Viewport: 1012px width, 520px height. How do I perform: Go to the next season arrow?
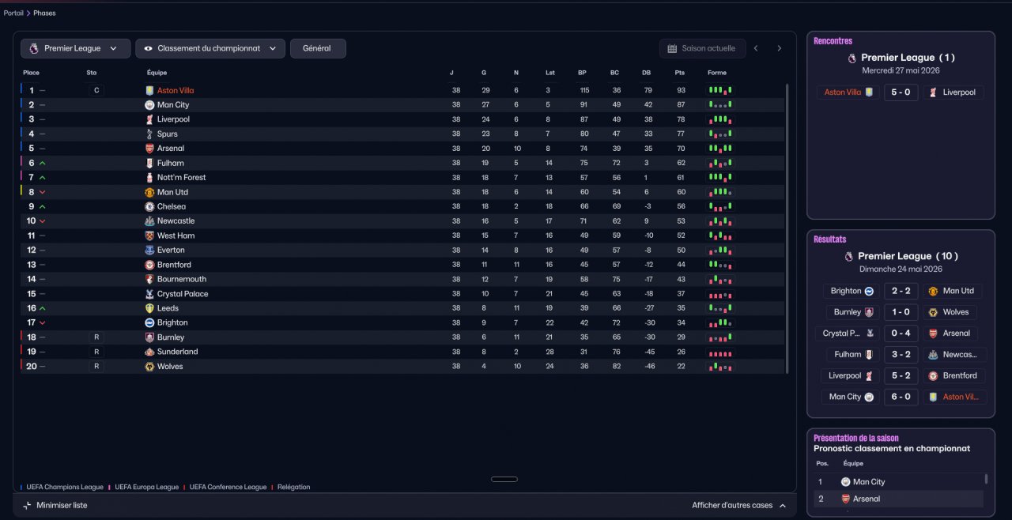point(779,48)
